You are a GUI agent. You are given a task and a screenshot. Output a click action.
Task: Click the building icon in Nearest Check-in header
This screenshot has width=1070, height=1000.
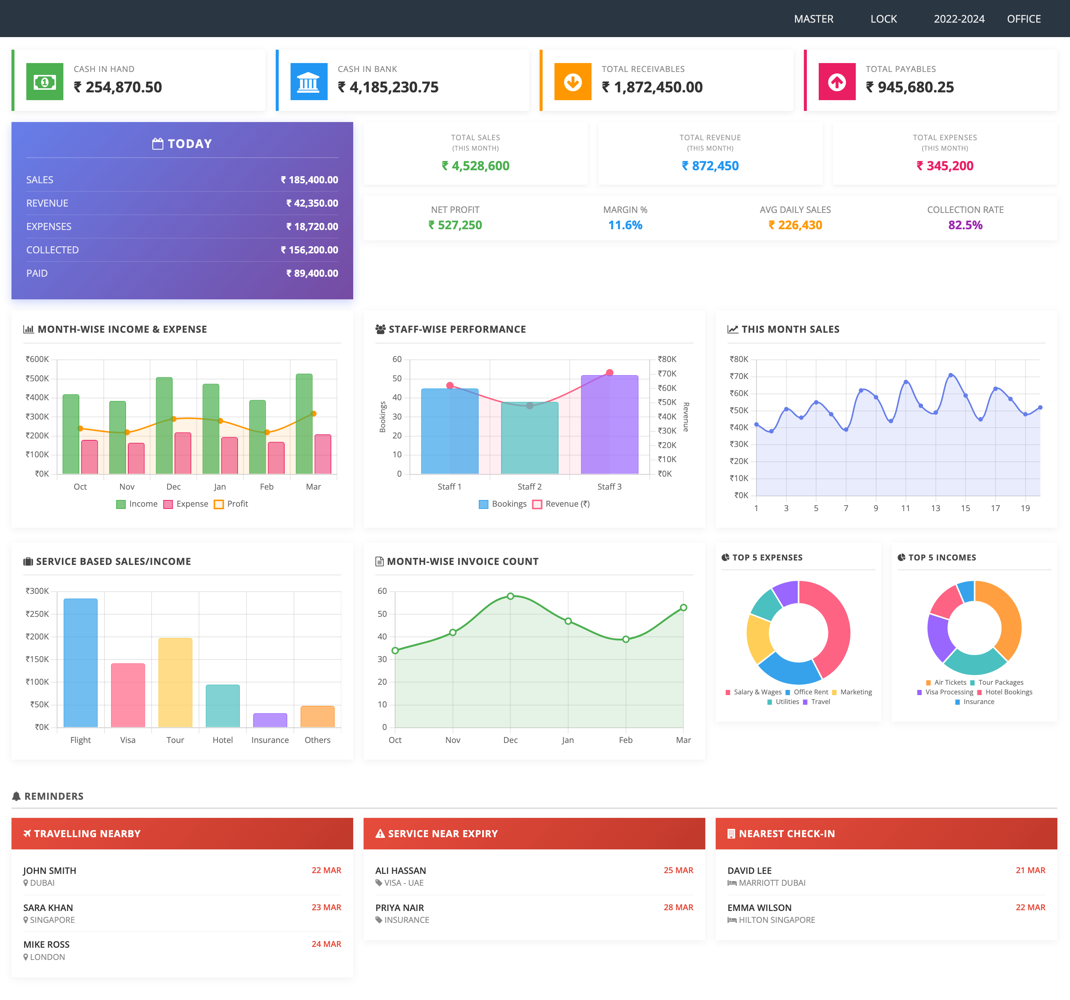[x=731, y=833]
